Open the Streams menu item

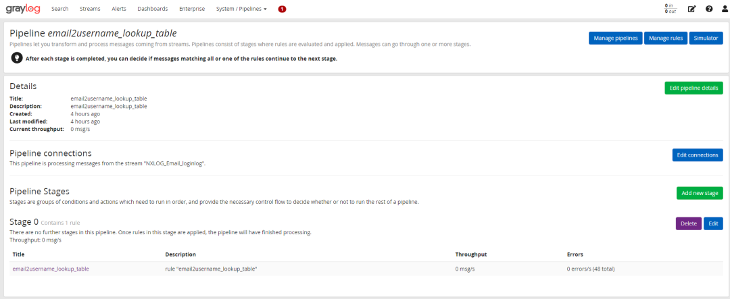(x=90, y=9)
